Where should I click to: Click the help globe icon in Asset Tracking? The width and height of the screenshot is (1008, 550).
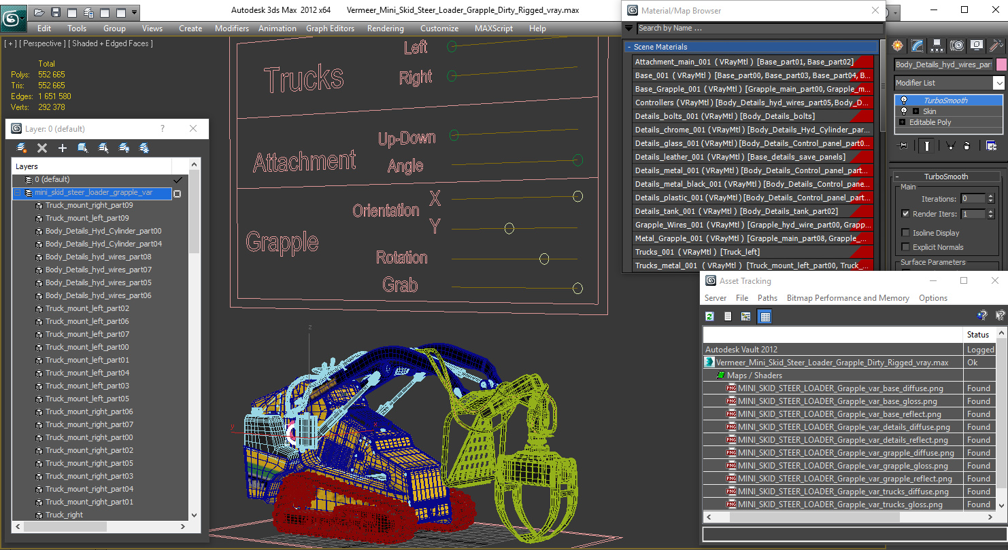pyautogui.click(x=981, y=316)
